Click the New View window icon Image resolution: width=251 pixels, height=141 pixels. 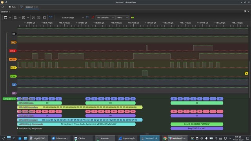pos(5,17)
